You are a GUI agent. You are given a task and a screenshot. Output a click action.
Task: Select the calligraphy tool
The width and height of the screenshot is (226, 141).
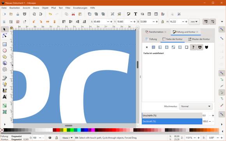click(x=5, y=91)
